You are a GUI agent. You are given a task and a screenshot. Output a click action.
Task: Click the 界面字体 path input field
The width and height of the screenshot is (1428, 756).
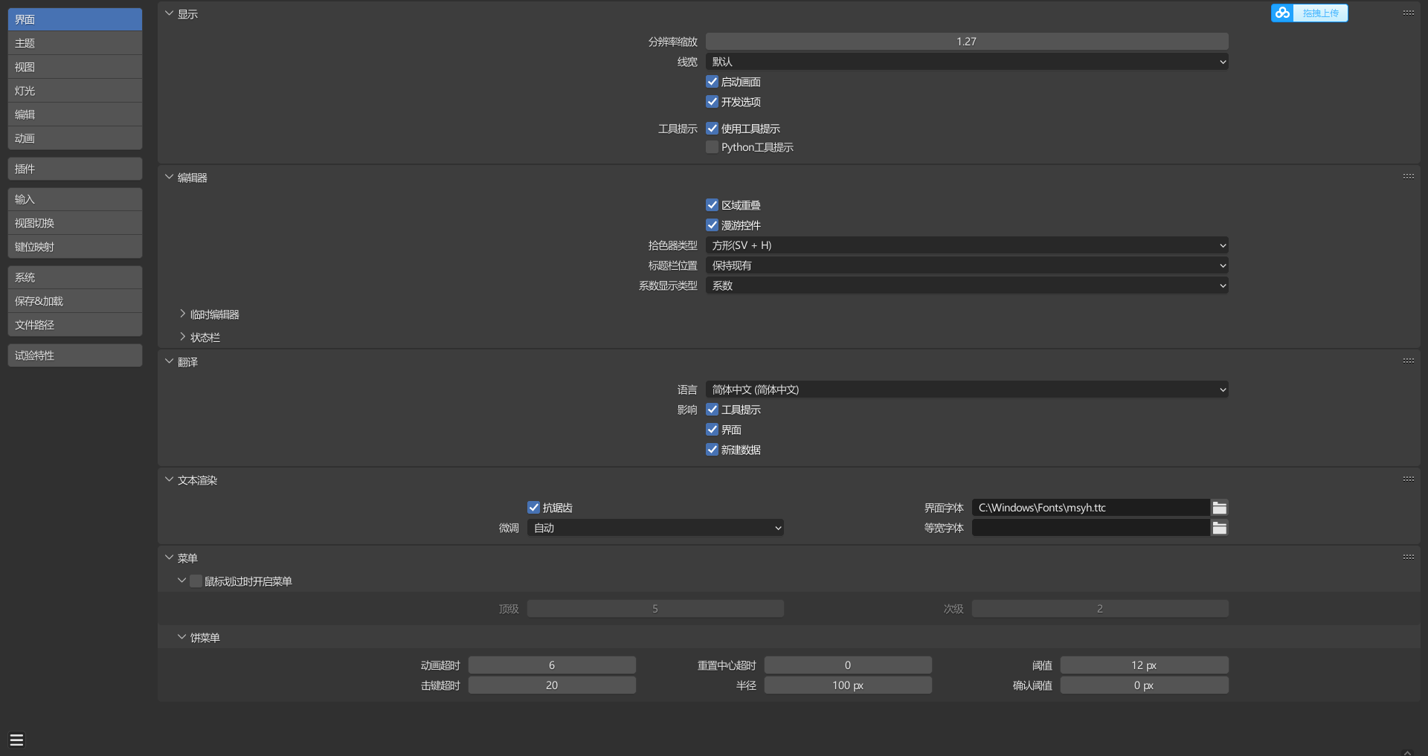point(1091,508)
